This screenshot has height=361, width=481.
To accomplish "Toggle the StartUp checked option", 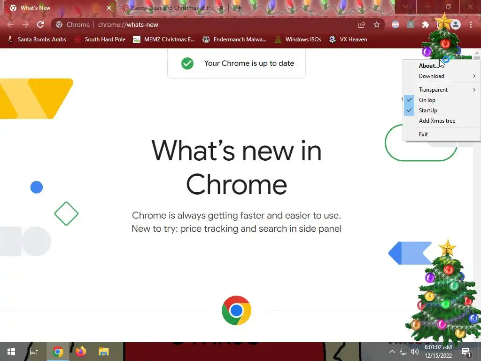I will 442,110.
